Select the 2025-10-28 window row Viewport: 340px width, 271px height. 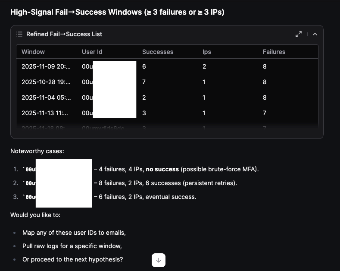pos(46,82)
